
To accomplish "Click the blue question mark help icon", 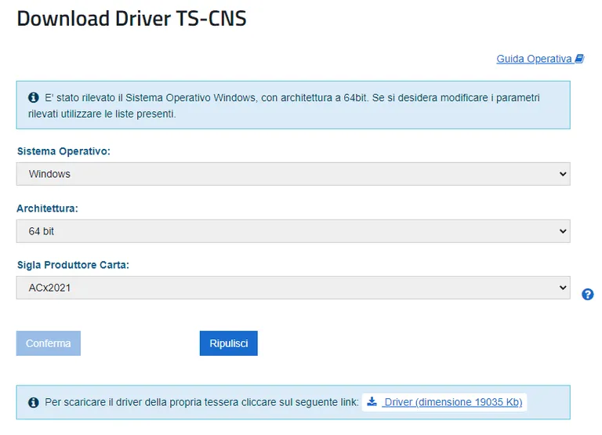I will tap(587, 295).
